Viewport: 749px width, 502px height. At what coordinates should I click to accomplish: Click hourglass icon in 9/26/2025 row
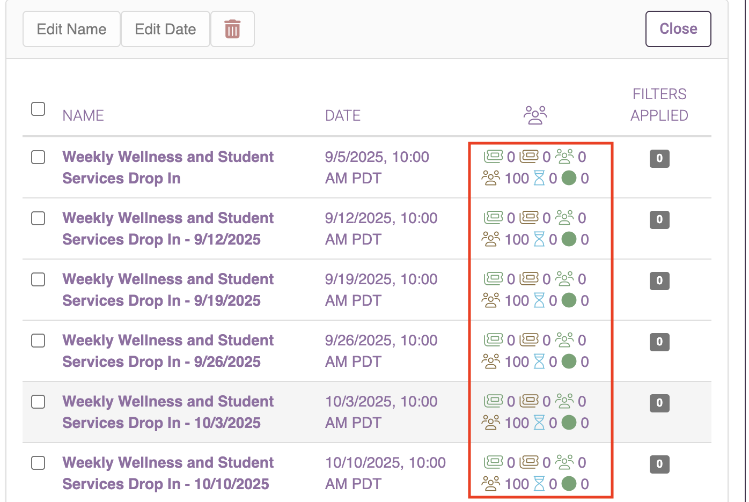click(539, 361)
